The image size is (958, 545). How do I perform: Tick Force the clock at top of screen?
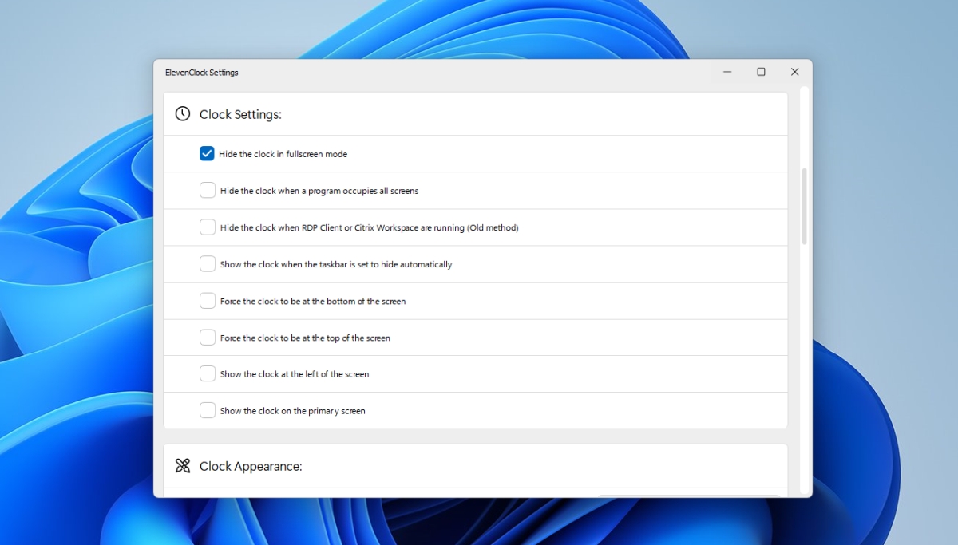[x=208, y=338]
